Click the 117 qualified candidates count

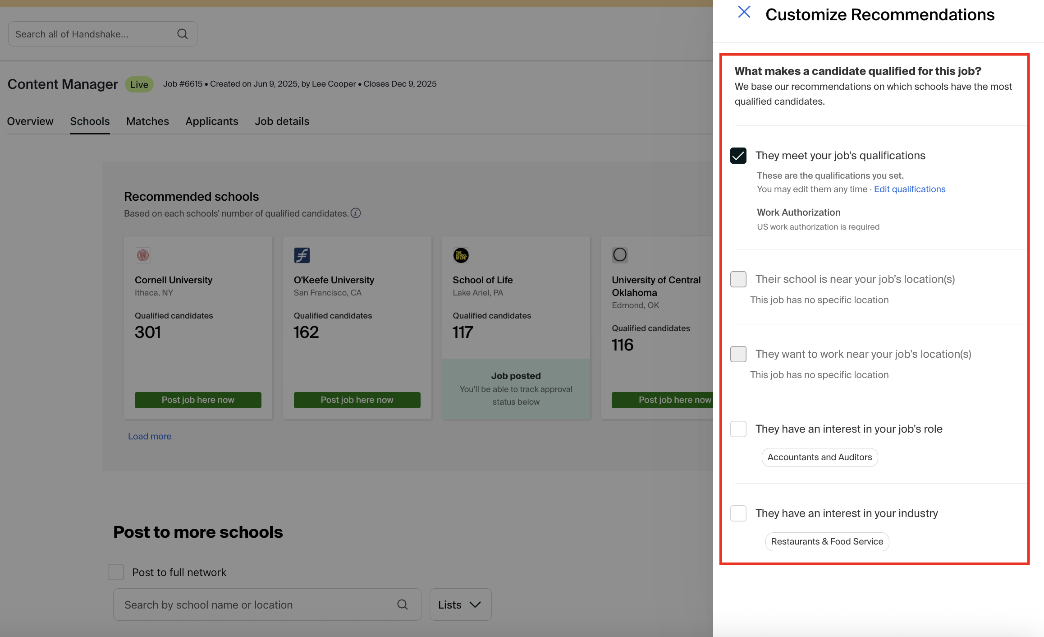(463, 332)
